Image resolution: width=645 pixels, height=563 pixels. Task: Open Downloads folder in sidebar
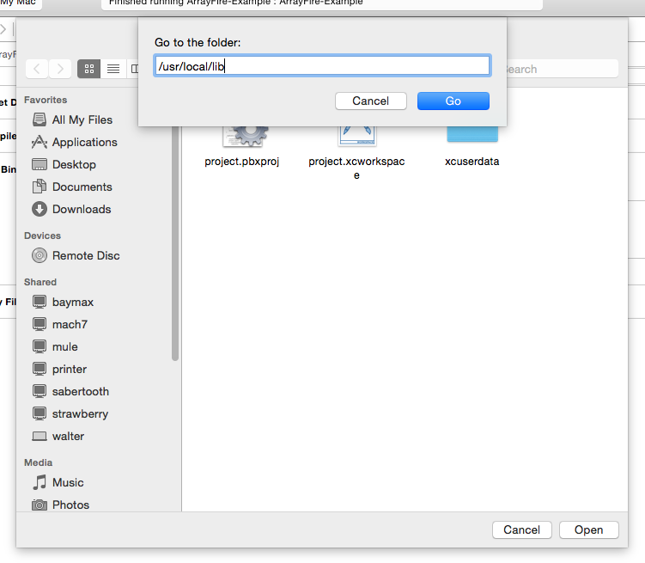(81, 209)
